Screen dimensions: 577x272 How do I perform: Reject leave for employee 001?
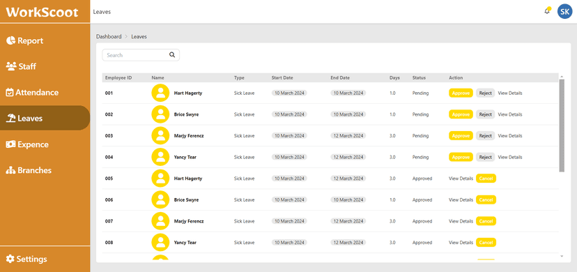(x=486, y=93)
